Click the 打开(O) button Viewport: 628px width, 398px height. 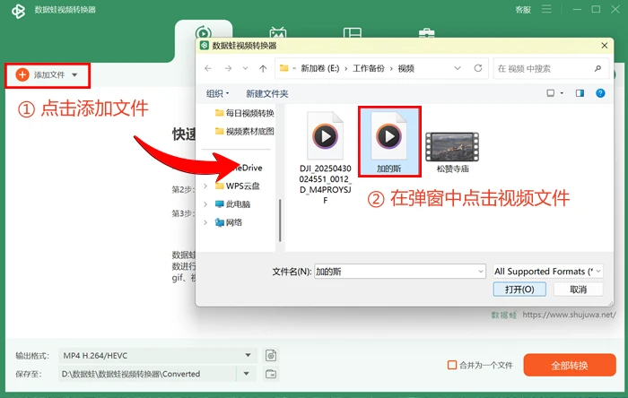coord(519,290)
